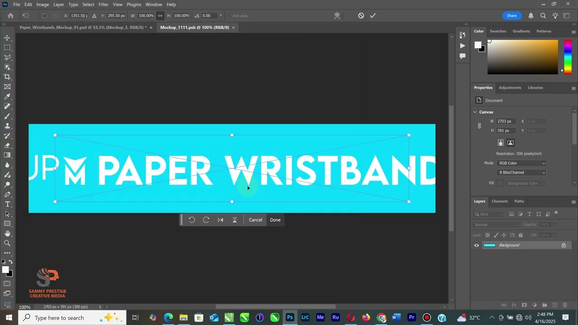Open notifications bell in Photoshop header
578x325 pixels.
pyautogui.click(x=531, y=15)
